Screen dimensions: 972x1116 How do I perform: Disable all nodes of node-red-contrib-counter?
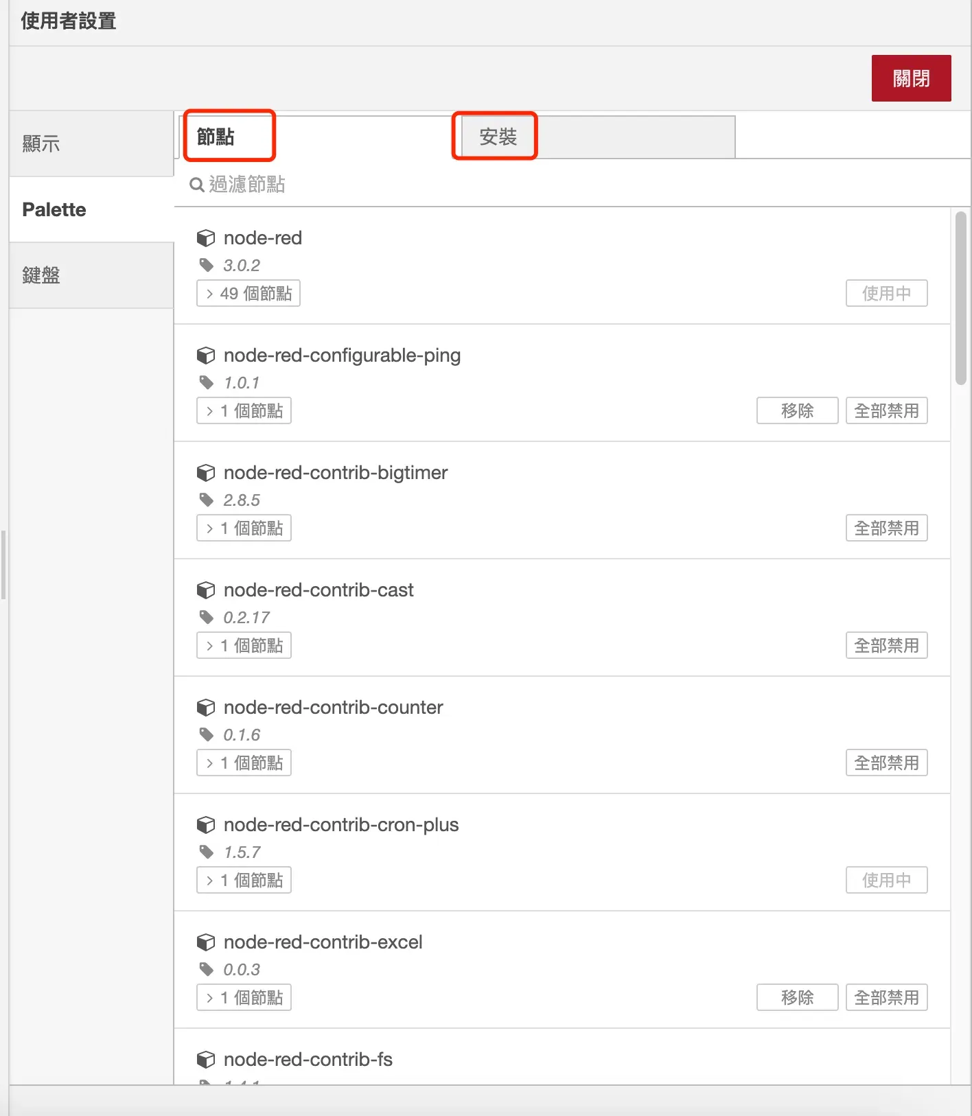tap(886, 763)
